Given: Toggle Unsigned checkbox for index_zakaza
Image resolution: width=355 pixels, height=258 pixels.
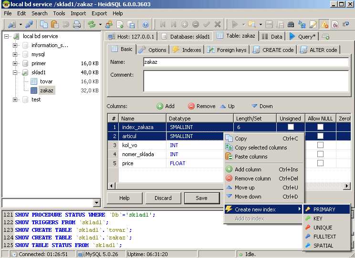Looking at the screenshot, I should pos(291,127).
